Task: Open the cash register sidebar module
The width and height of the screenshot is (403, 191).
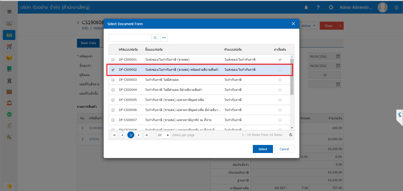Action: [9, 23]
